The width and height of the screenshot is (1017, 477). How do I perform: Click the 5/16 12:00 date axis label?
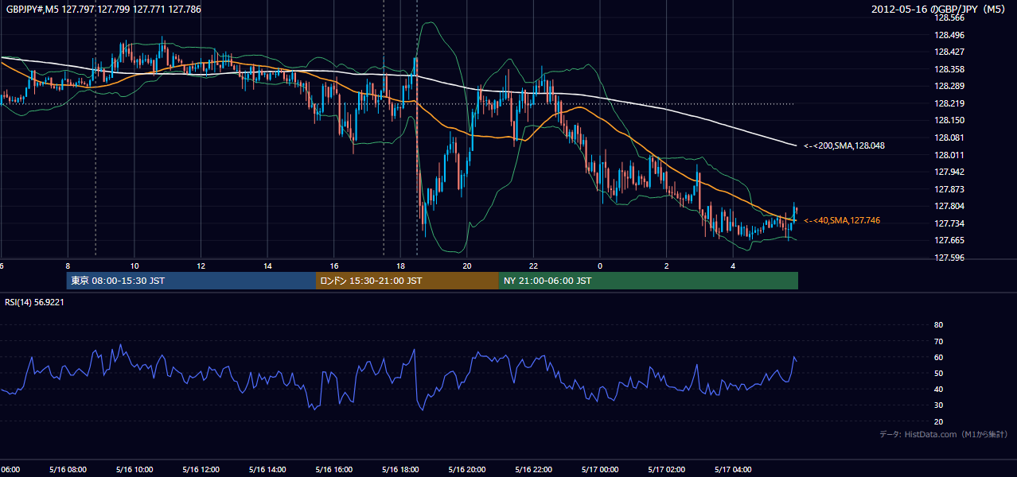point(201,470)
